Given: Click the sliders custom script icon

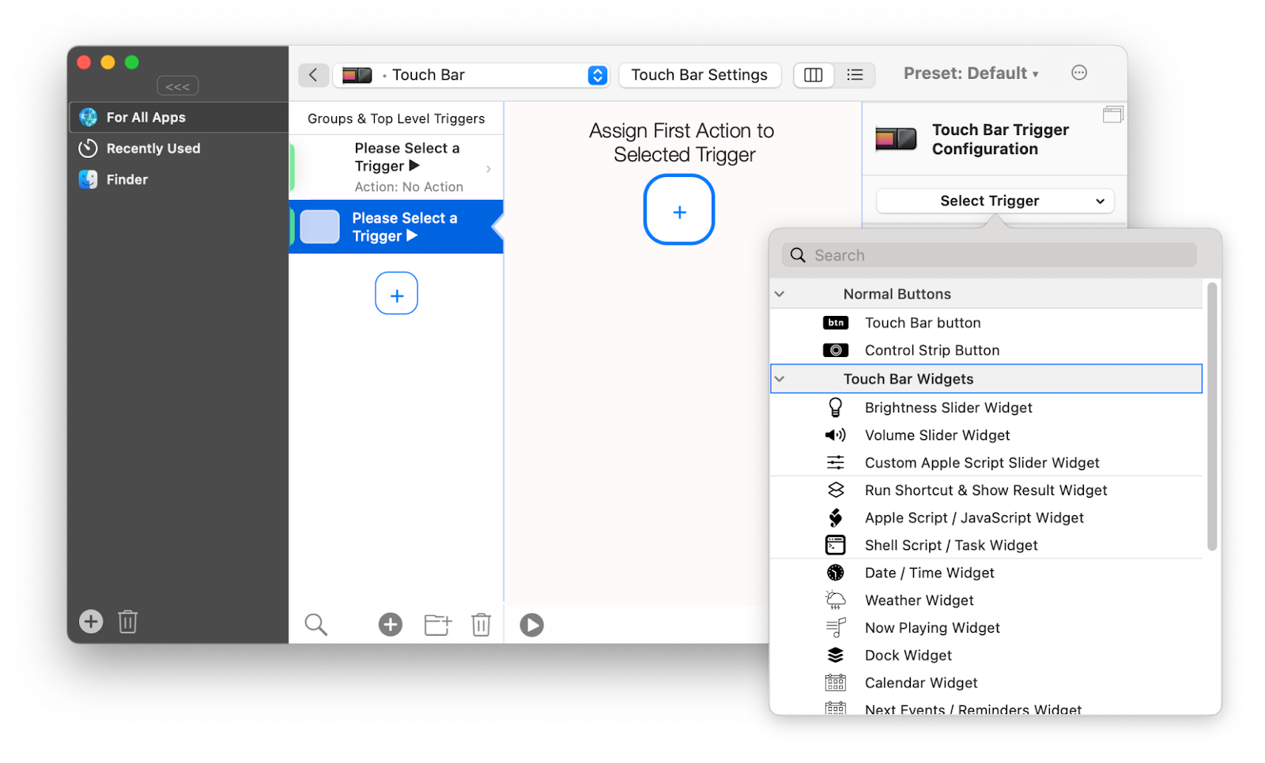Looking at the screenshot, I should pos(836,463).
